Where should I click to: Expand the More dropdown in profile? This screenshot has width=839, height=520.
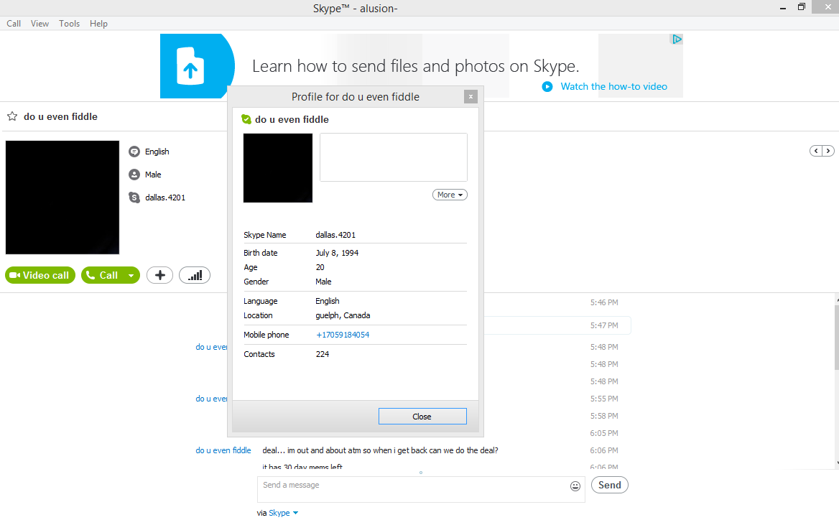(x=450, y=195)
